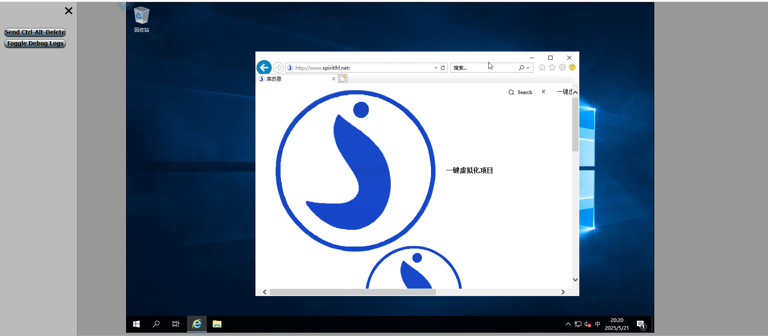768x336 pixels.
Task: Click the magnifier icon in IE search box
Action: (522, 68)
